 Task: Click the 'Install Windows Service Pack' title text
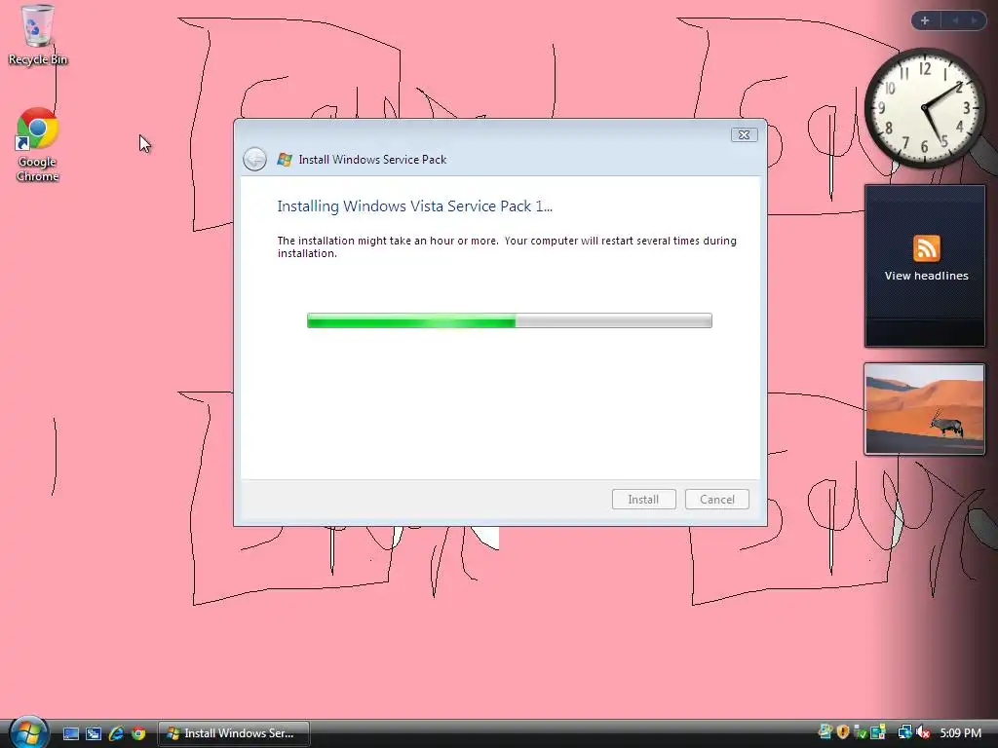pyautogui.click(x=372, y=160)
